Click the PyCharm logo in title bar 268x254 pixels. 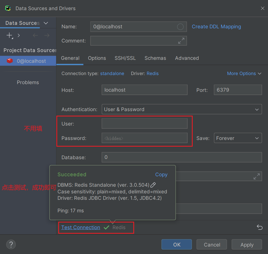coord(8,8)
